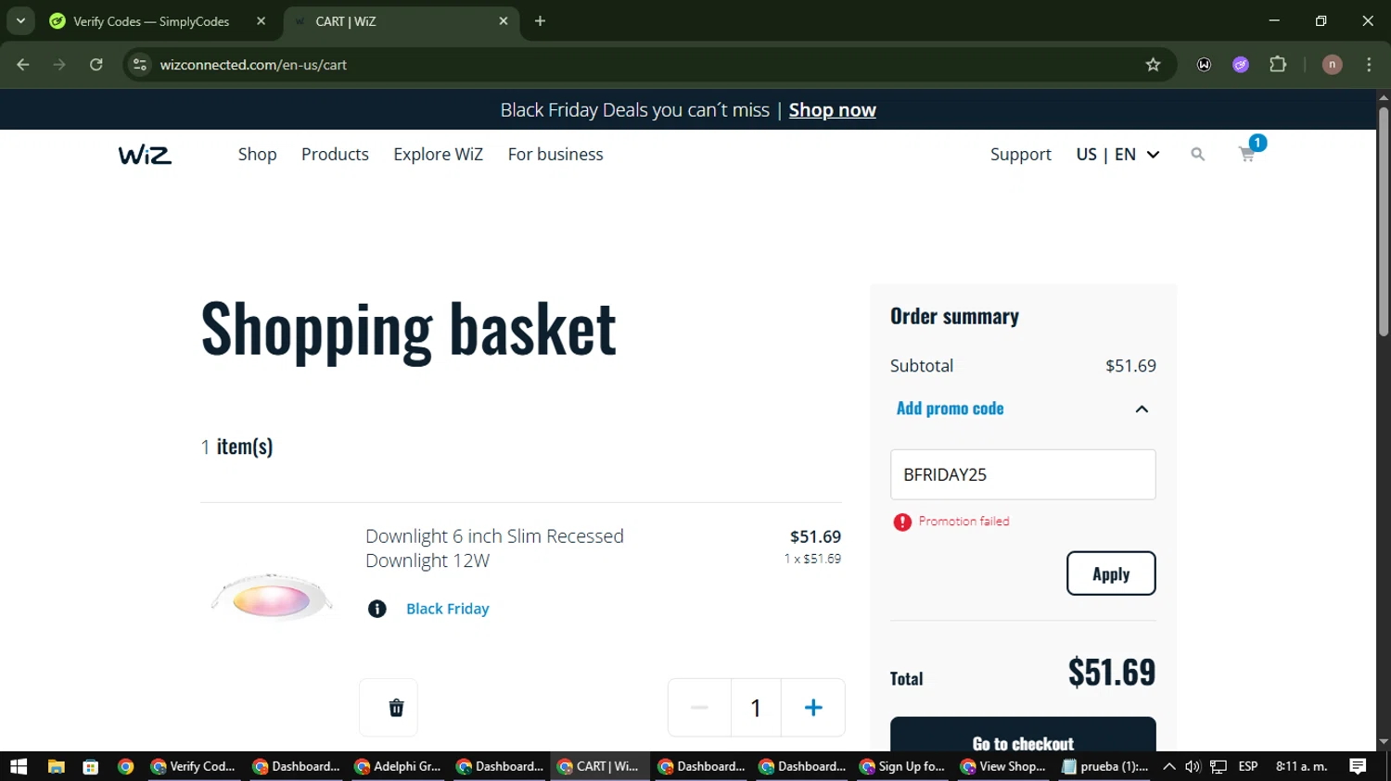Open the Windows notification center
Screen dimensions: 1391x781
(1359, 766)
